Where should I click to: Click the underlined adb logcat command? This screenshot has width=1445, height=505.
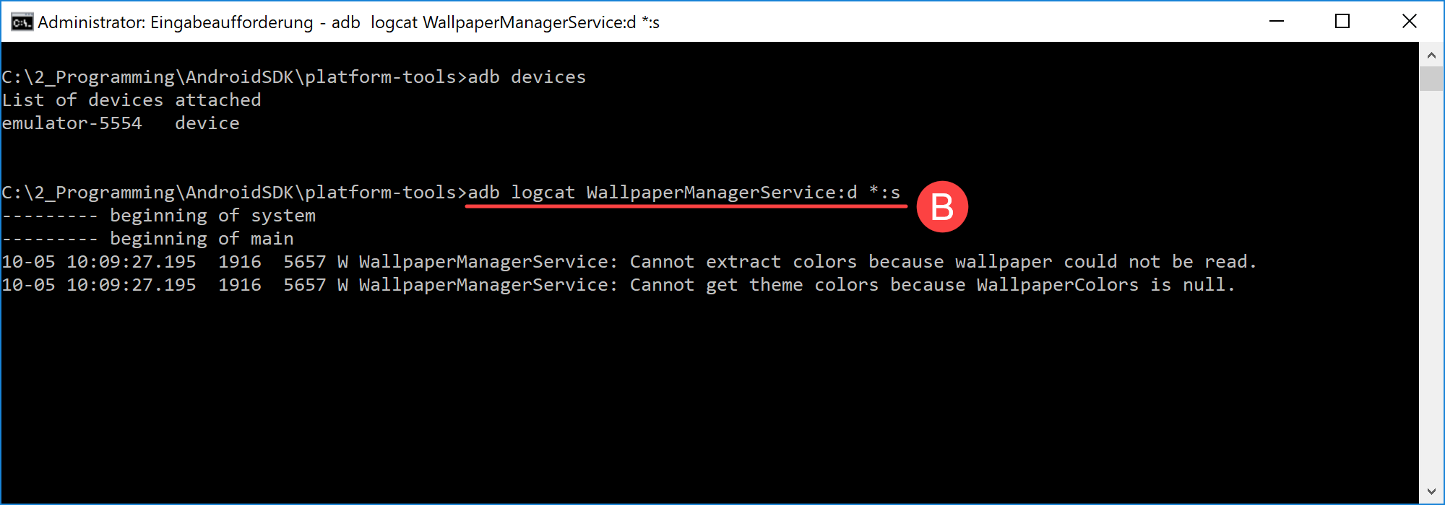point(684,193)
